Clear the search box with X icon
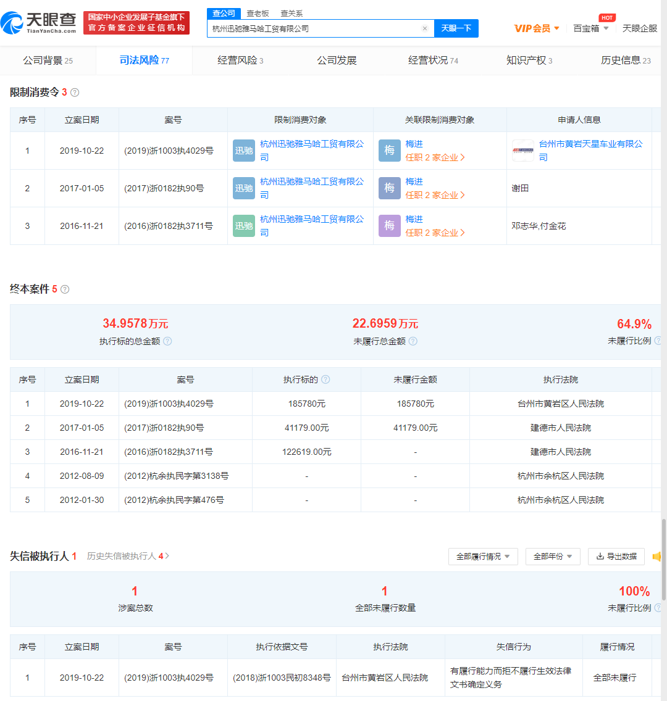Screen dimensions: 667x701 [424, 28]
